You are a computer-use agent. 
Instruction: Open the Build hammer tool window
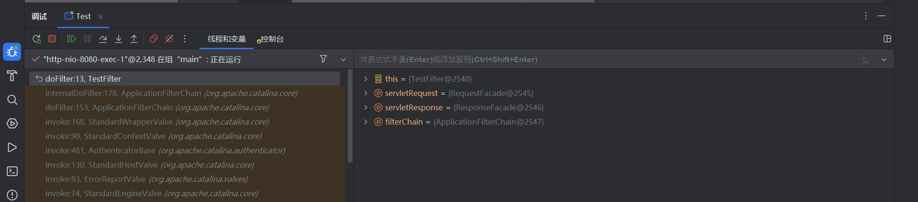tap(12, 75)
